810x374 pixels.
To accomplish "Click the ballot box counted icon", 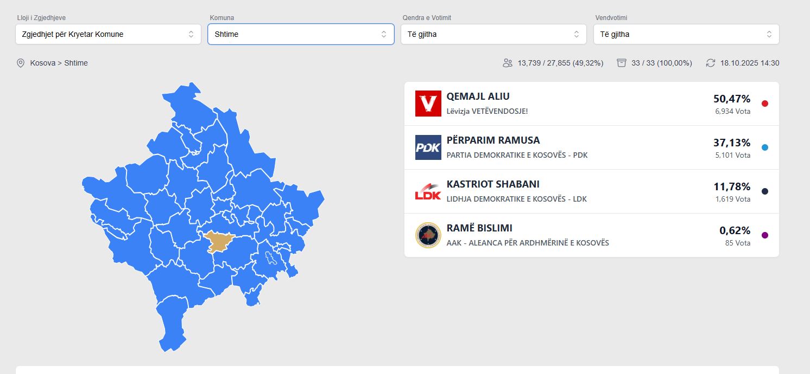I will (x=622, y=63).
